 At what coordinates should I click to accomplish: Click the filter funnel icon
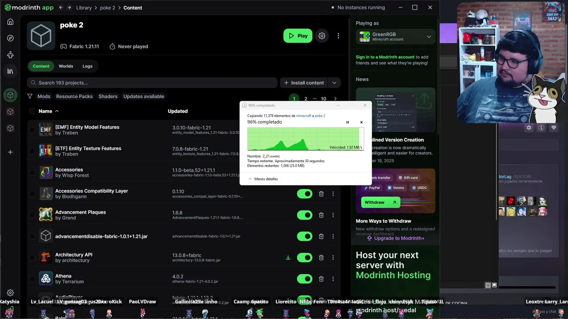(30, 96)
